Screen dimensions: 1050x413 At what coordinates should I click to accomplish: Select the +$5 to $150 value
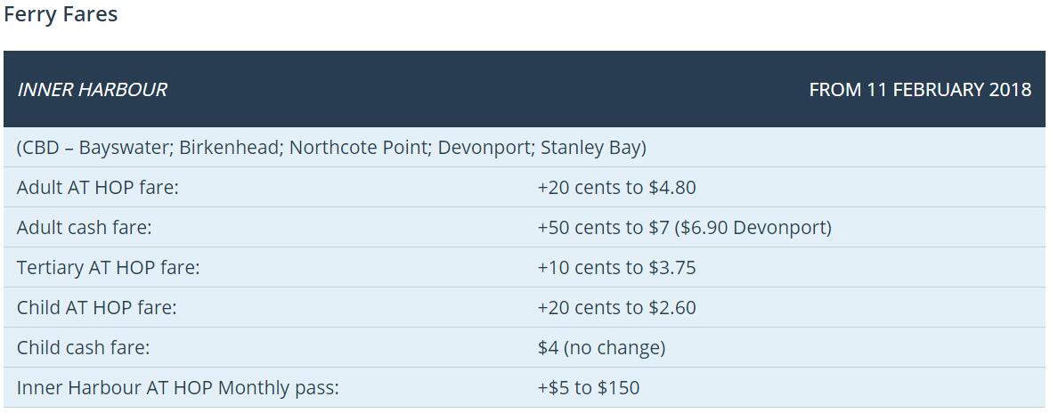[588, 387]
